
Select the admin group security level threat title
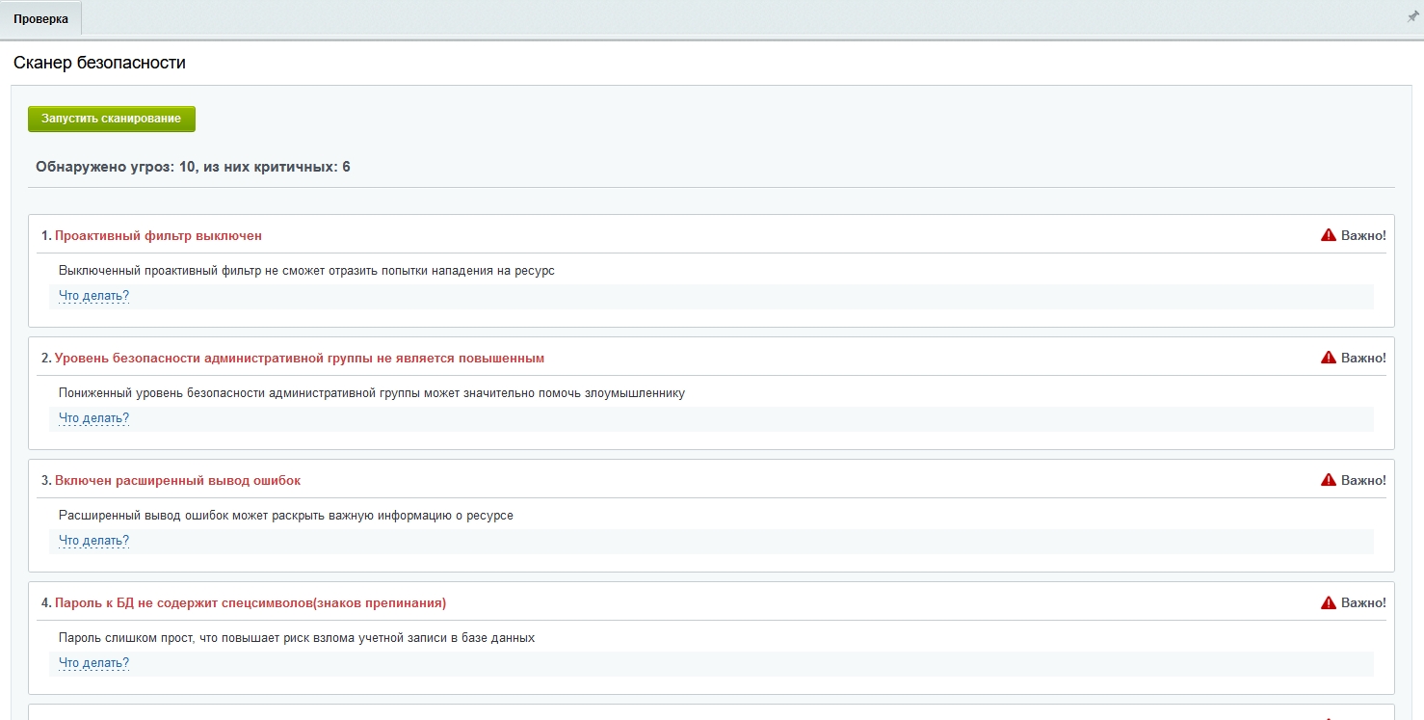click(x=299, y=359)
